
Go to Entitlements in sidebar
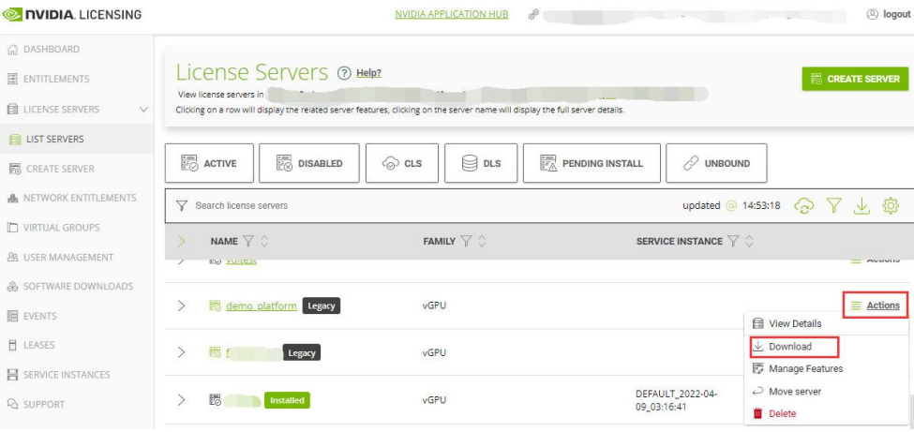pyautogui.click(x=49, y=79)
